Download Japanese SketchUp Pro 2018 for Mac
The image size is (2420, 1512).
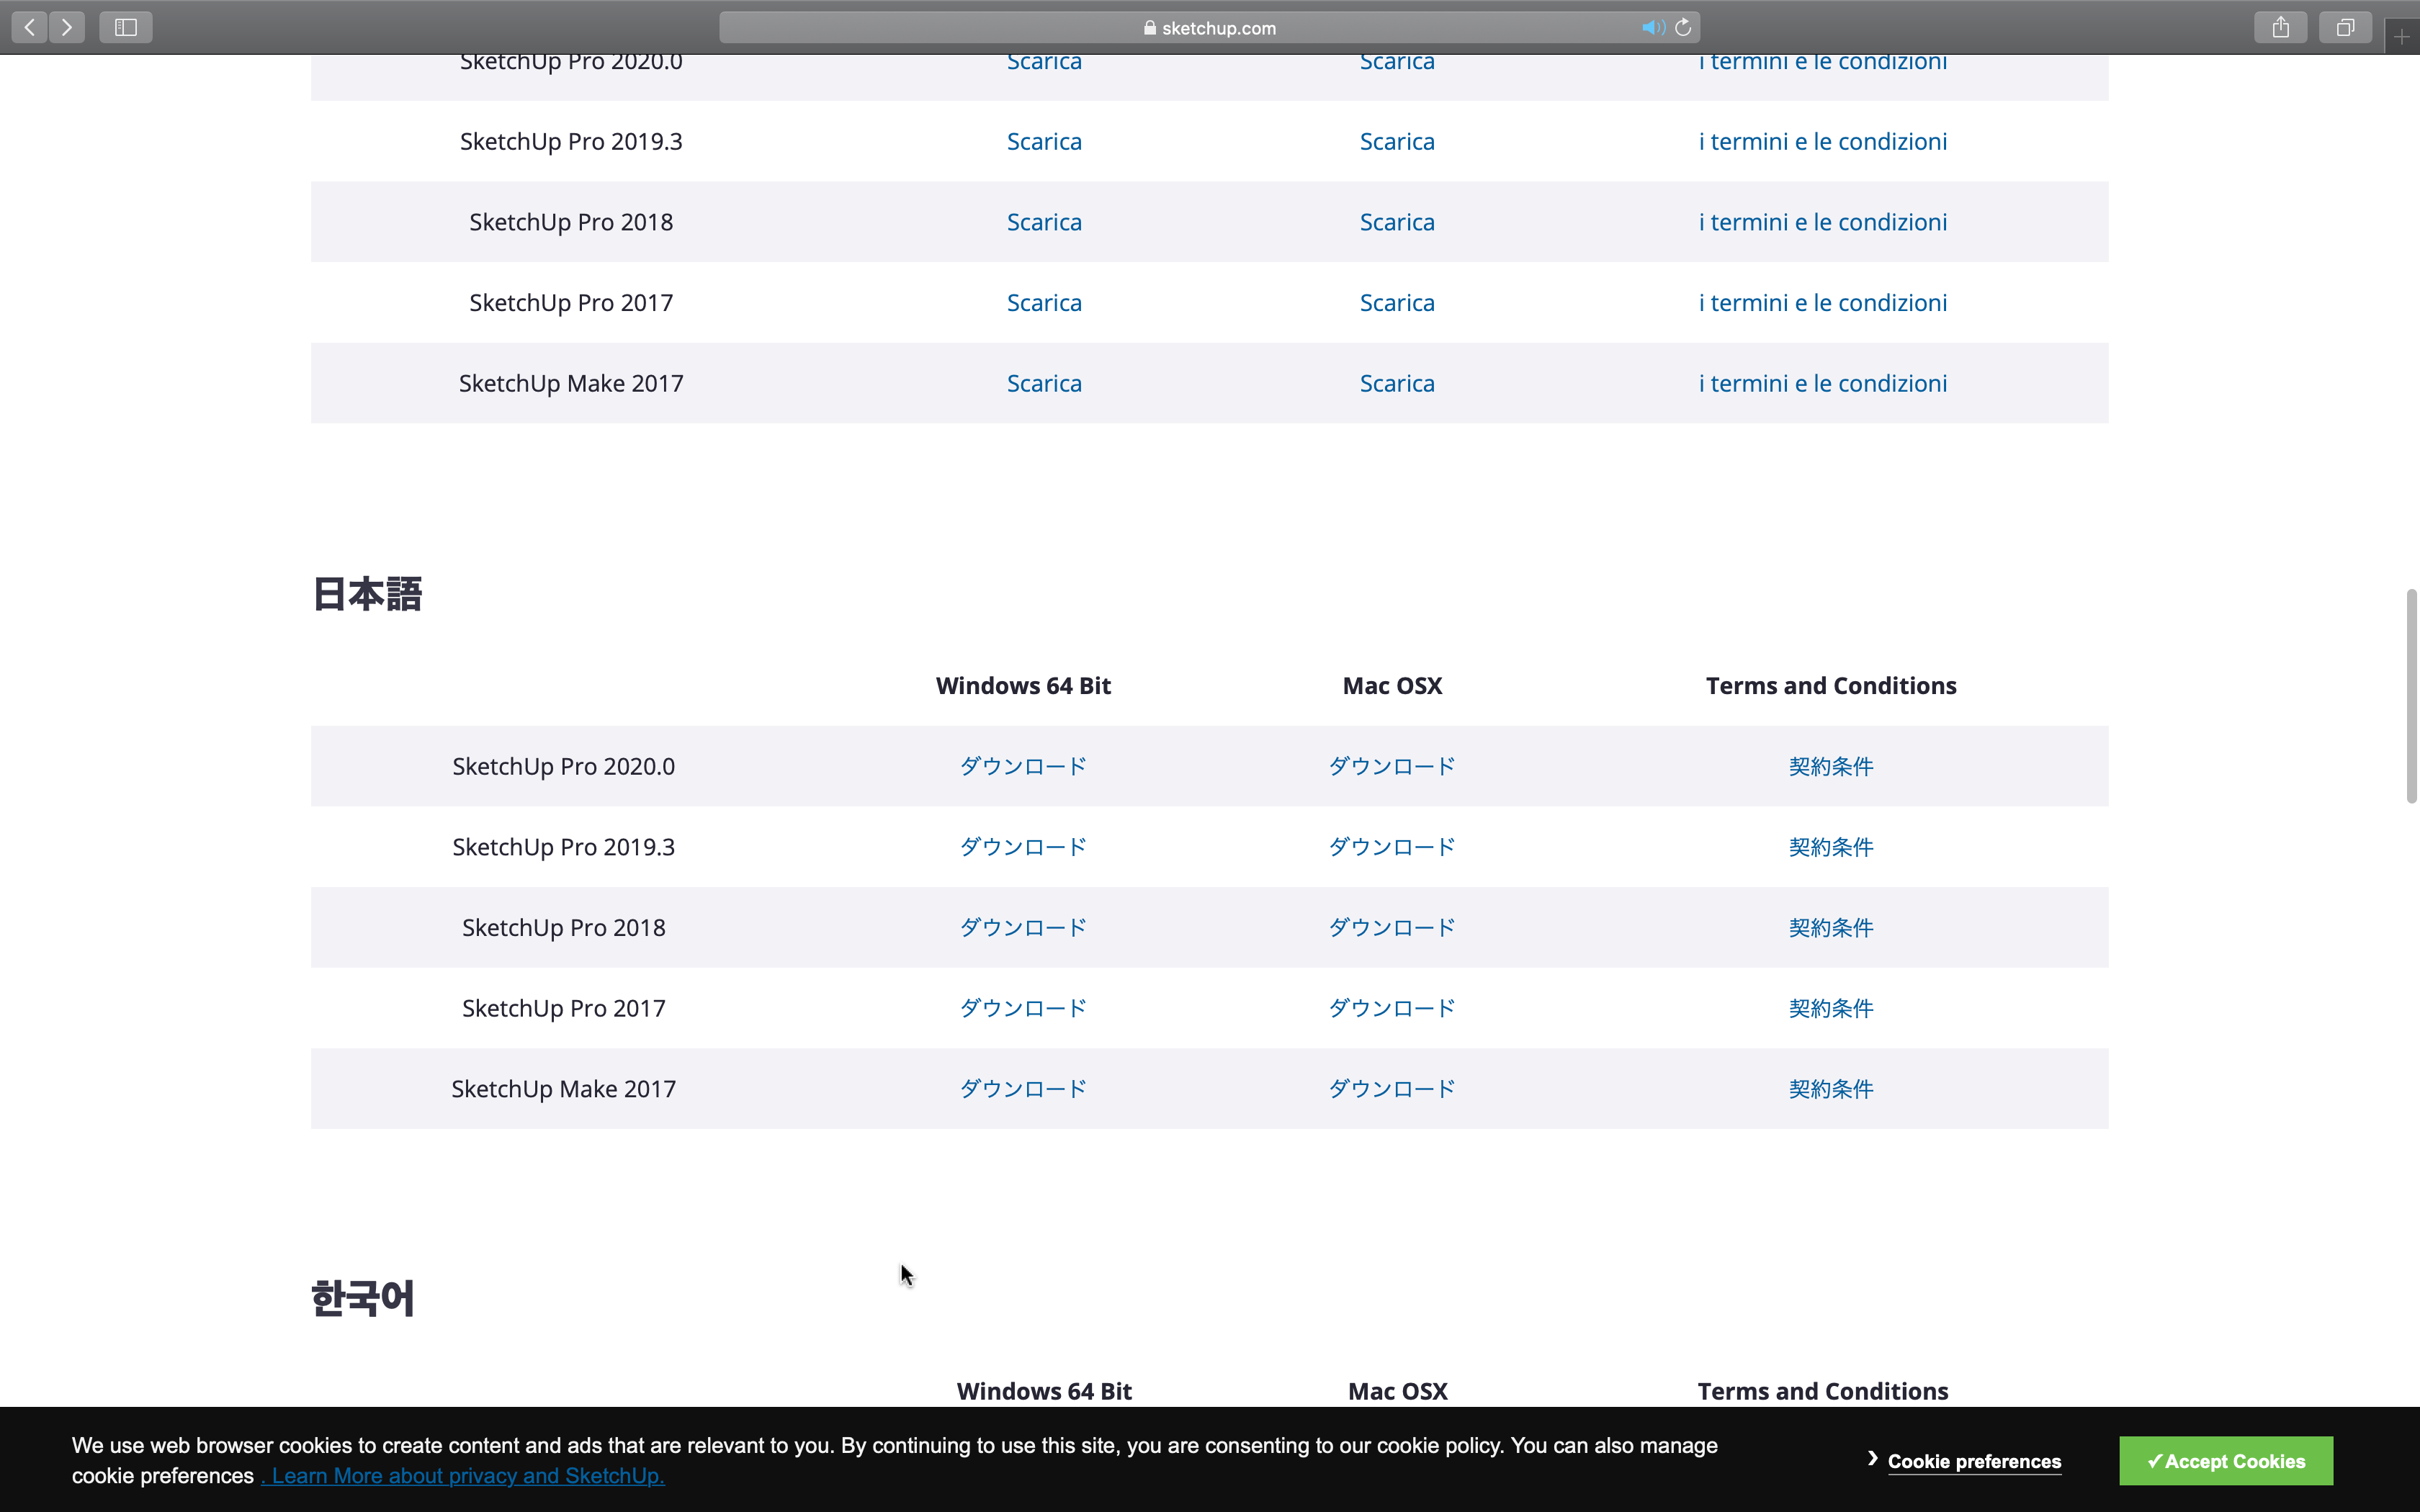pyautogui.click(x=1392, y=928)
